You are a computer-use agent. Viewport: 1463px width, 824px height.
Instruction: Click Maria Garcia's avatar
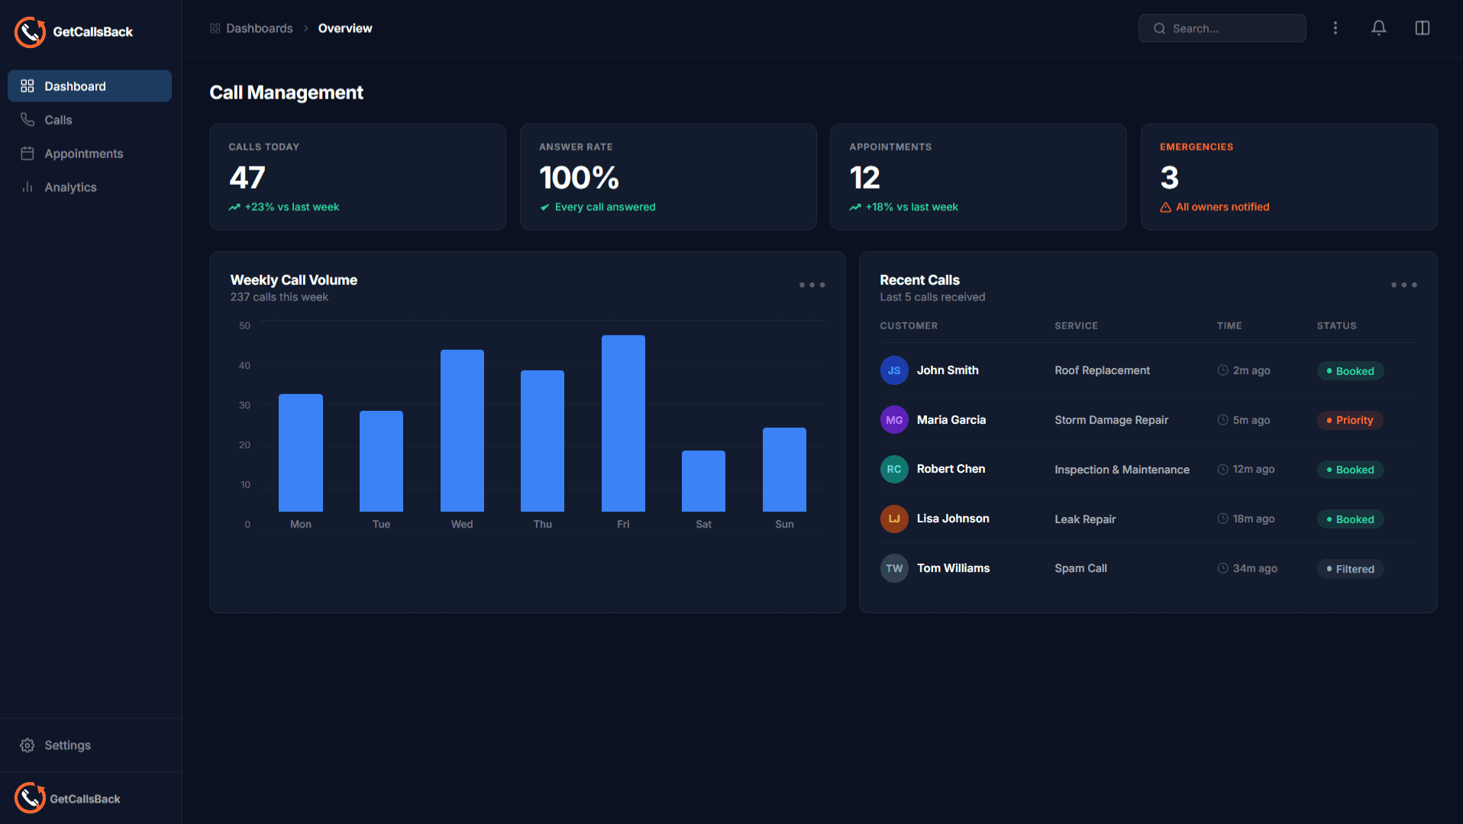coord(893,419)
